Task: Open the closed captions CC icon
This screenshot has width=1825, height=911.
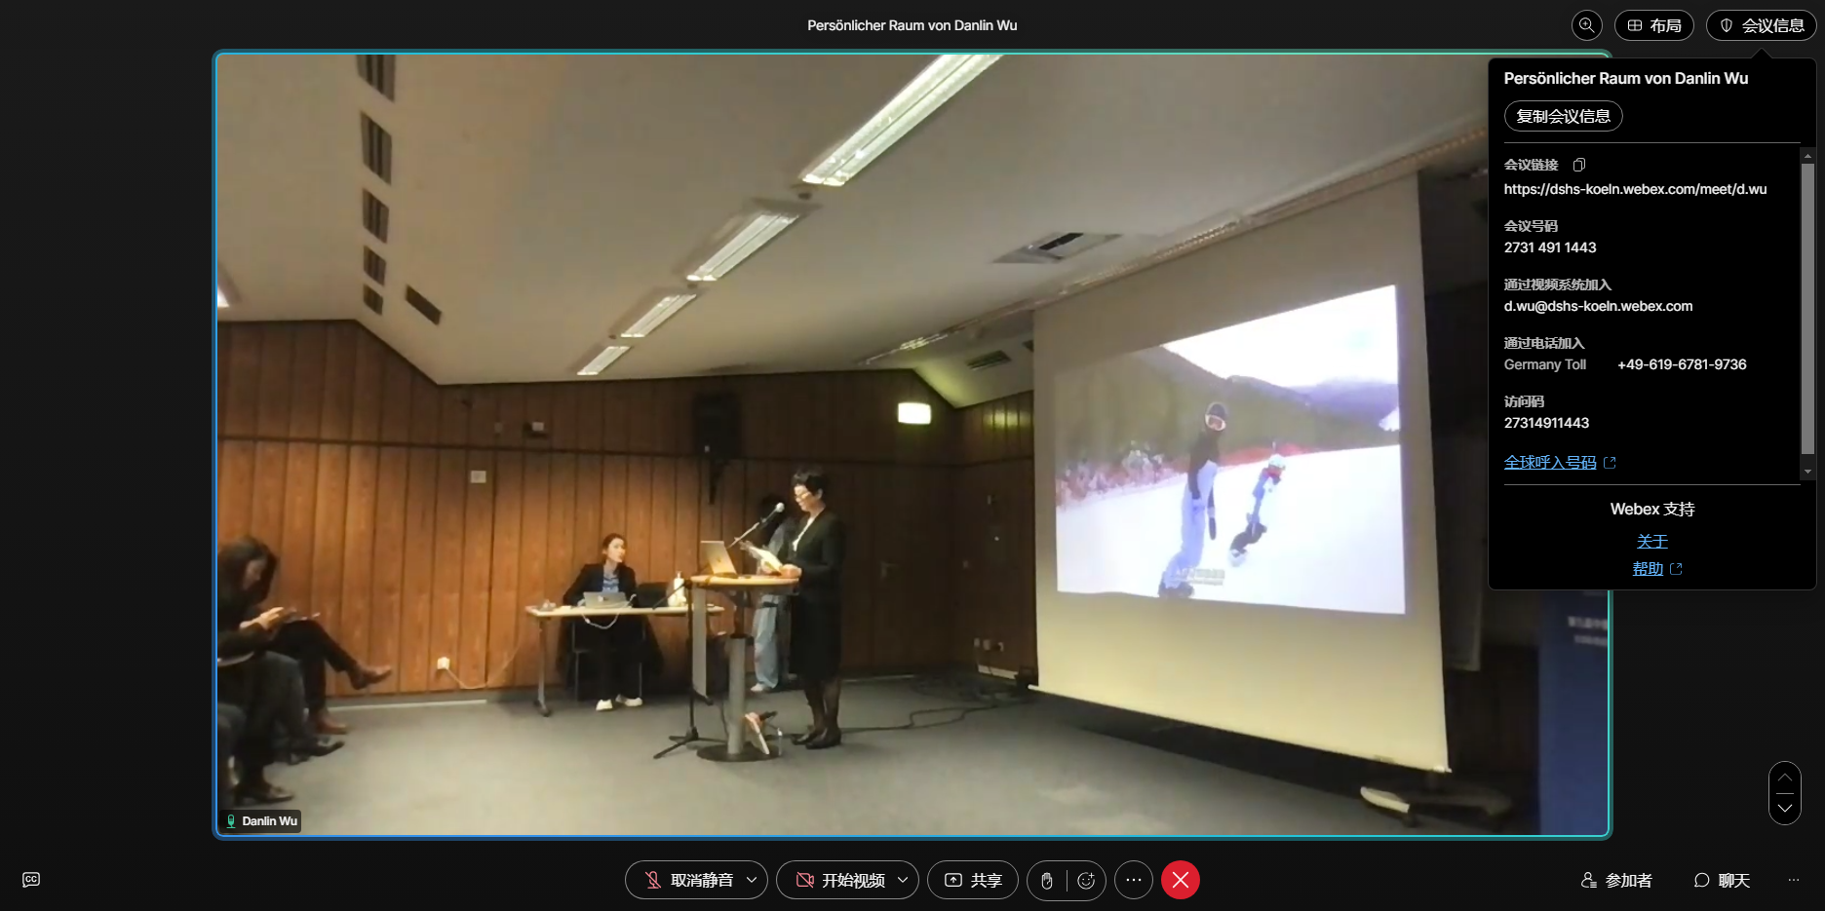Action: [x=31, y=880]
